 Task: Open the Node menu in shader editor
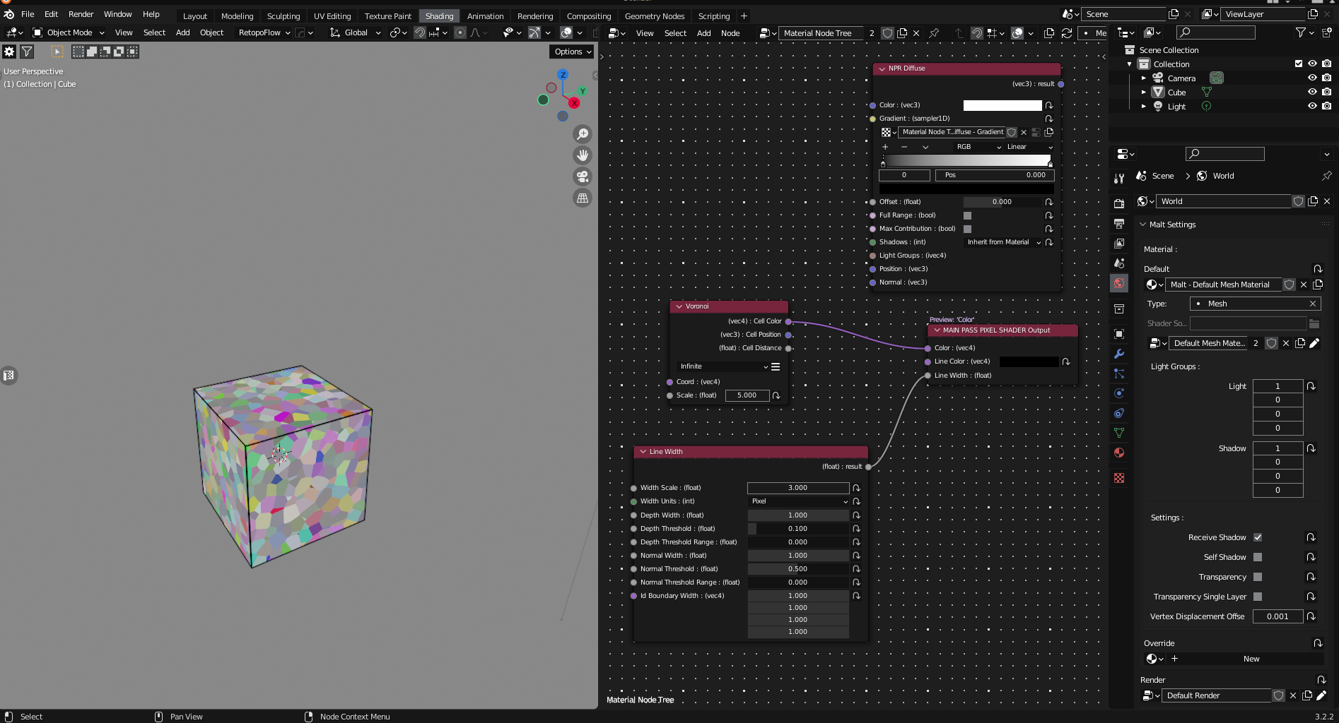[730, 32]
